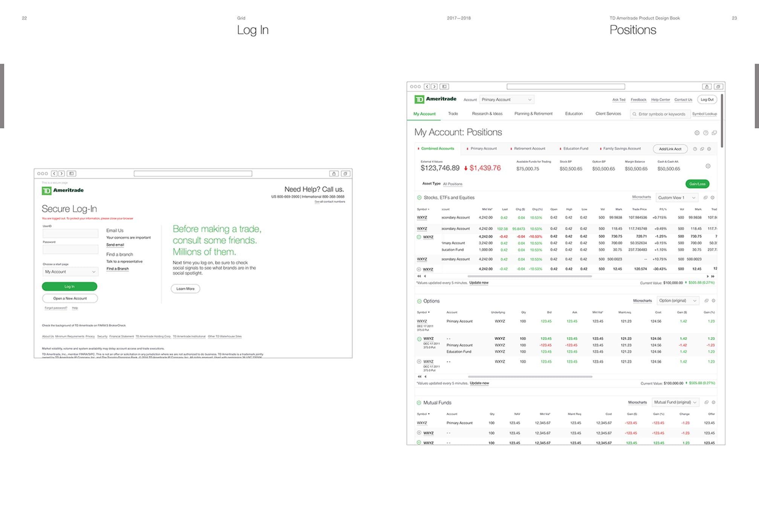Click tabs icon in Log In browser window
Screen dimensions: 759x514
[345, 173]
